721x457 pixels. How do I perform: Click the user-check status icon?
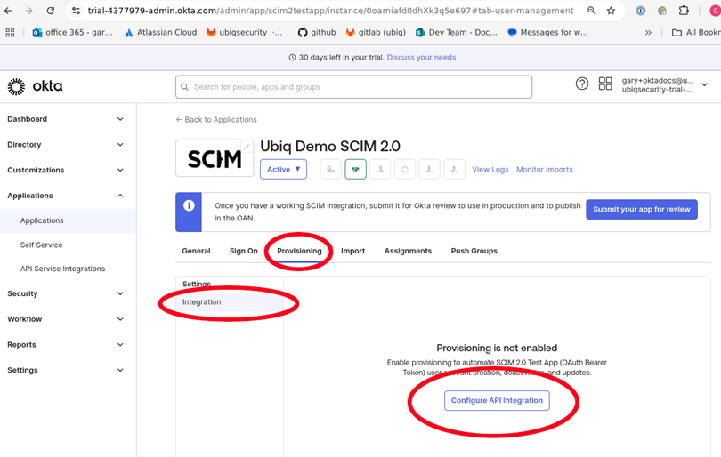coord(454,170)
